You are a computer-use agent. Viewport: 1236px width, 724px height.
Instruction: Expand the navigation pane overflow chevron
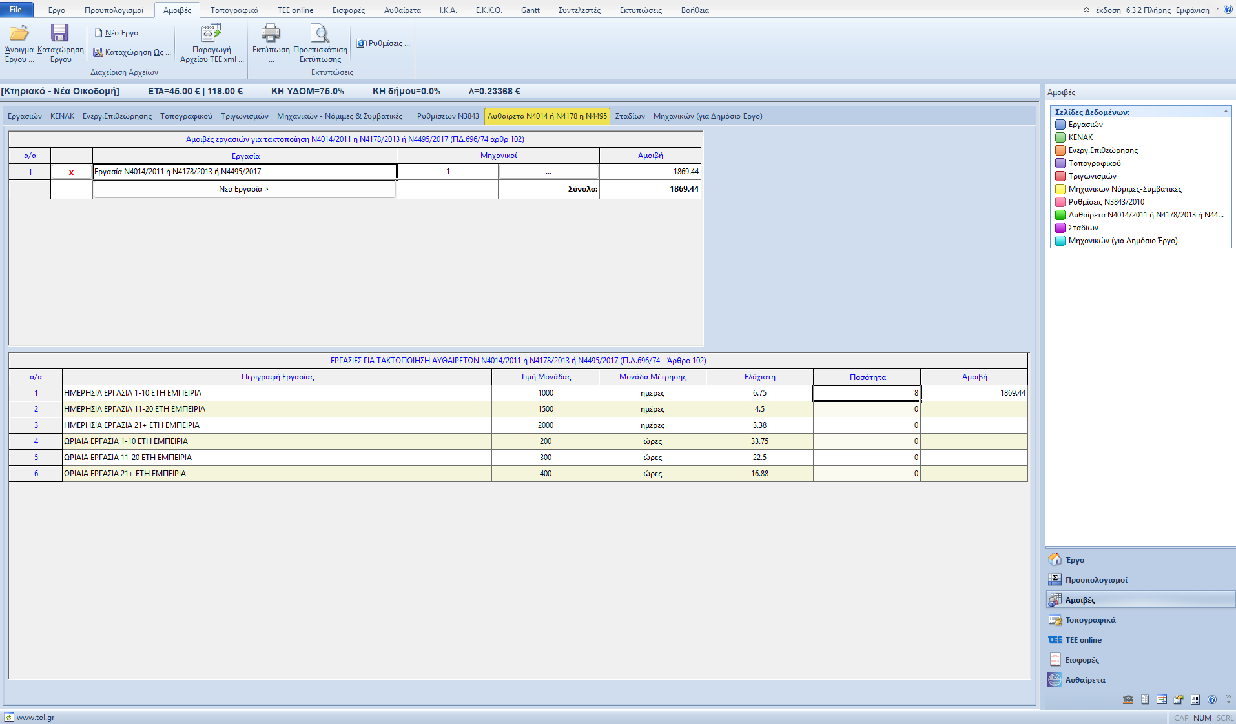[x=1228, y=699]
